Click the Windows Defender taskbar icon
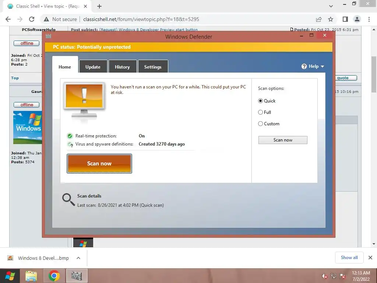The height and width of the screenshot is (283, 377). [77, 276]
